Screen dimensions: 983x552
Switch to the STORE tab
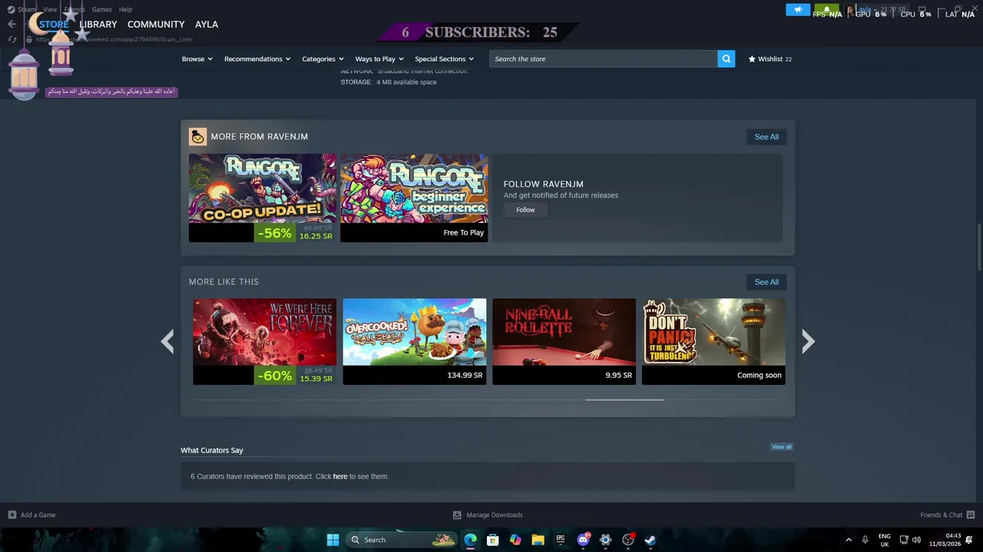click(x=54, y=25)
